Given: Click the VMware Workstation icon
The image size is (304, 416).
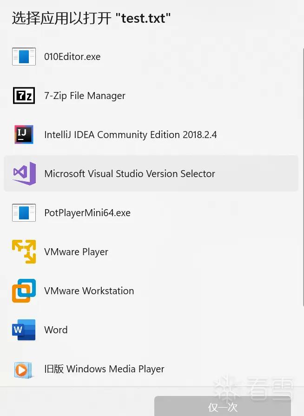Looking at the screenshot, I should pyautogui.click(x=24, y=291).
